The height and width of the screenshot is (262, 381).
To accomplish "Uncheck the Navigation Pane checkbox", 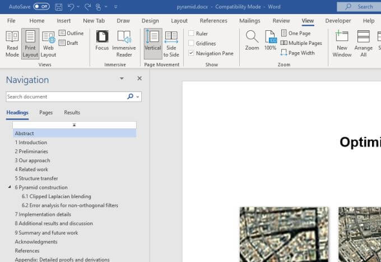I will tap(192, 53).
